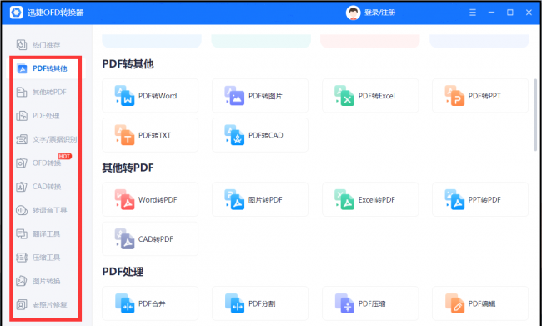Click the 转语音工具 sound wave icon
Screen dimensions: 542x326
click(22, 210)
